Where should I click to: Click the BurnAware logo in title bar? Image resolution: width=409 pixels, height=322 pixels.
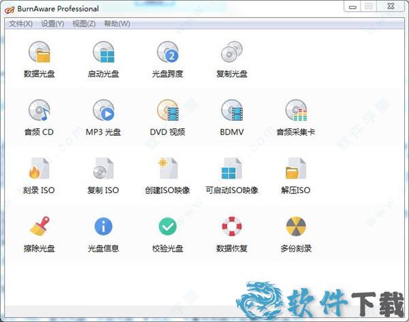[x=10, y=10]
